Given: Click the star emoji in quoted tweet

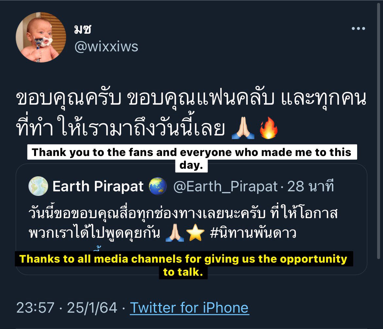Looking at the screenshot, I should [x=195, y=233].
